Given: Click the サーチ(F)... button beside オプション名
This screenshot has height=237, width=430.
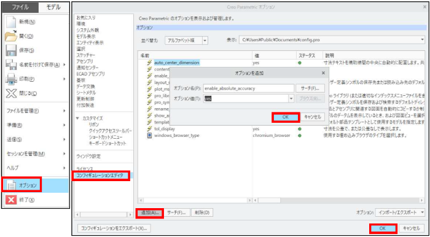Looking at the screenshot, I should click(x=310, y=88).
